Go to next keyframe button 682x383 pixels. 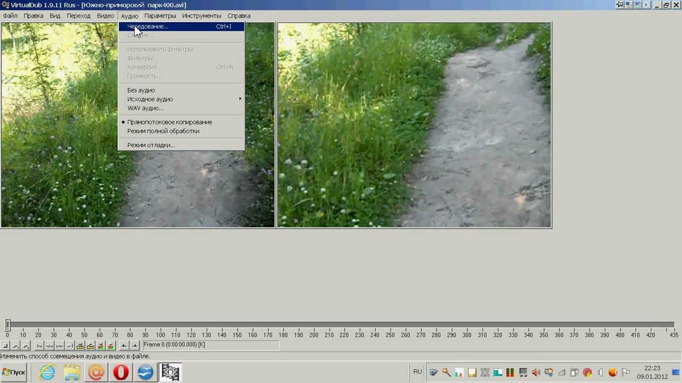[x=90, y=346]
